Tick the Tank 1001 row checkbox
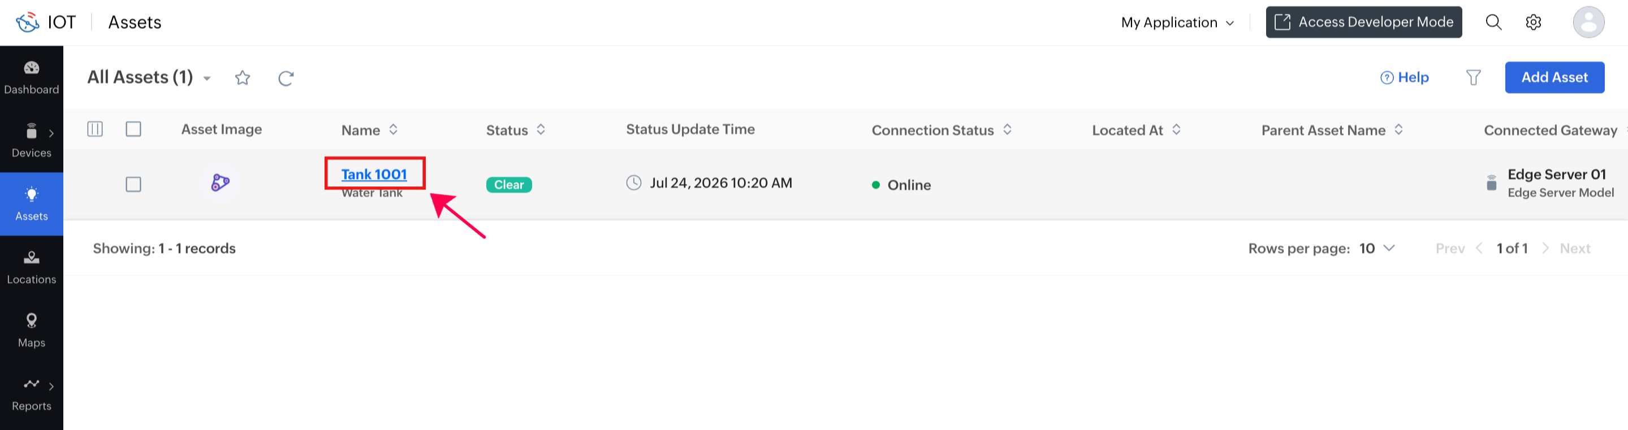Screen dimensions: 1628x430 (x=133, y=184)
